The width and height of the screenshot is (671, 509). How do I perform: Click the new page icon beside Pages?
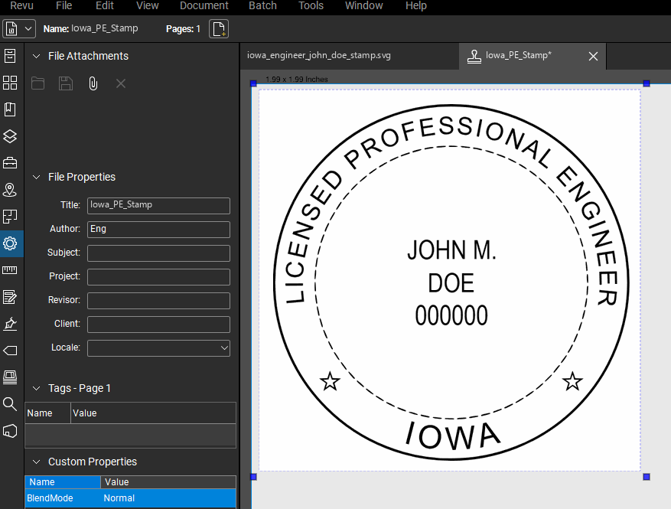[x=219, y=28]
